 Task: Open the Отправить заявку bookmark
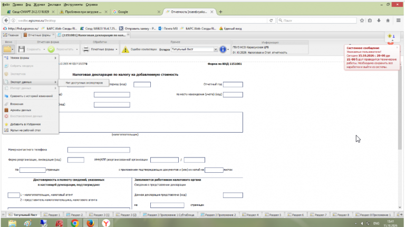(x=138, y=28)
